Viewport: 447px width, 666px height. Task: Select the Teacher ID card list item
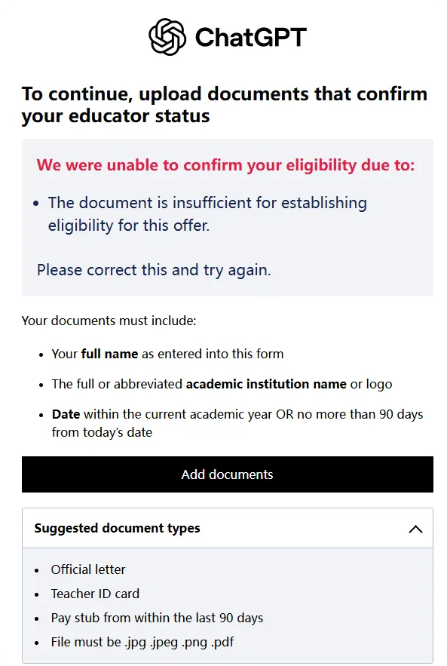coord(95,594)
